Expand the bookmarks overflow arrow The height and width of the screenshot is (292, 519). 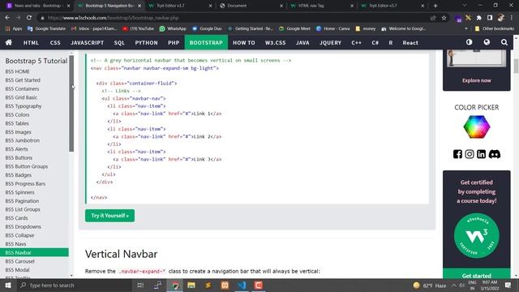coord(466,29)
